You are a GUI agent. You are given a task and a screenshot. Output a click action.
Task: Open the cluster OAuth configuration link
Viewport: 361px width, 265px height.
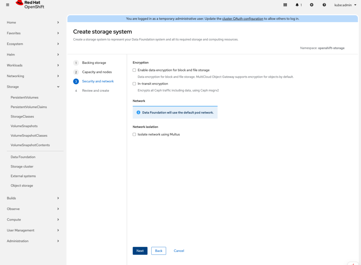tap(243, 19)
